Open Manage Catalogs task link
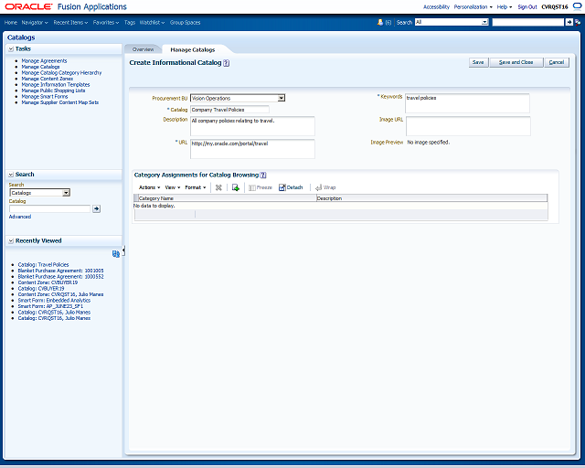 coord(40,67)
